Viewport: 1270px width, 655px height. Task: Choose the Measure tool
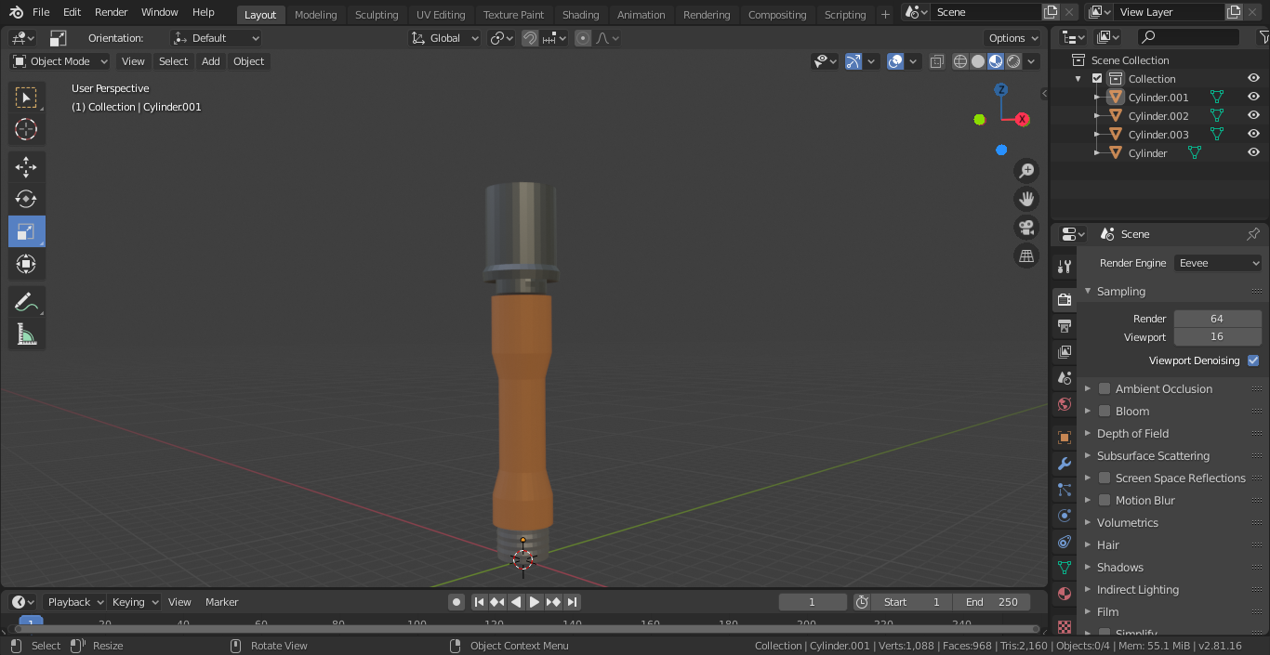click(x=26, y=334)
